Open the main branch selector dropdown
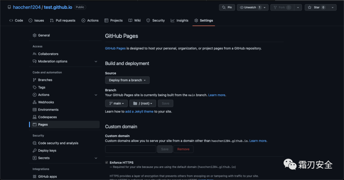 pyautogui.click(x=116, y=104)
